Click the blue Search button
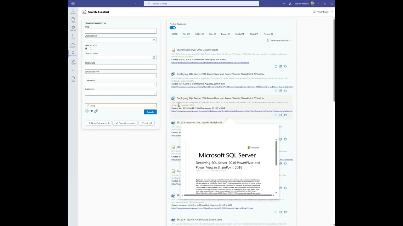Screen dimensions: 403x226 coord(150,112)
